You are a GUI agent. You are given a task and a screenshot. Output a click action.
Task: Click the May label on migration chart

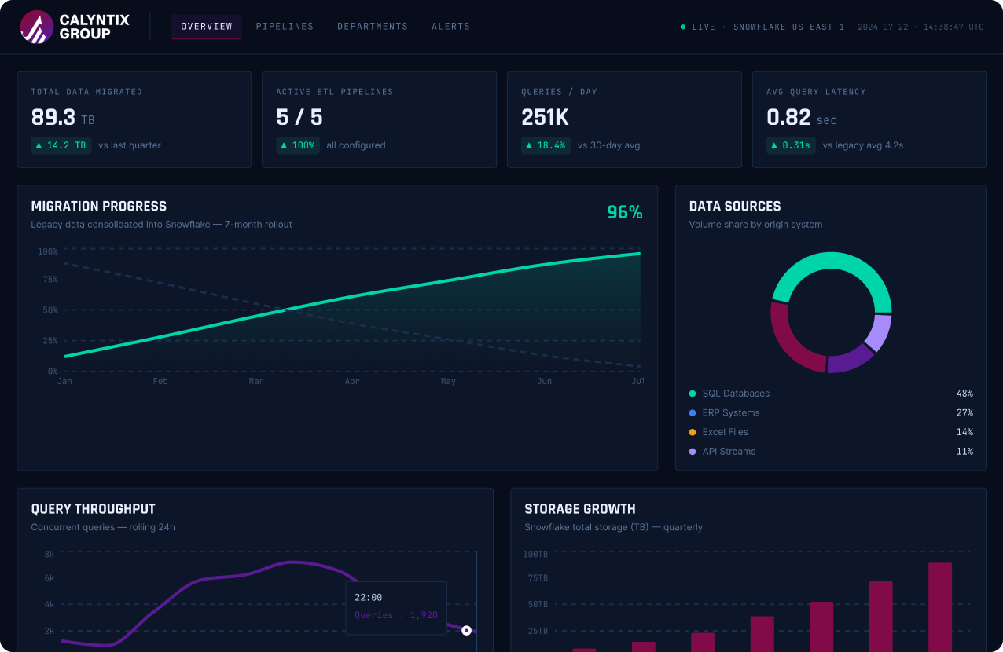point(448,381)
